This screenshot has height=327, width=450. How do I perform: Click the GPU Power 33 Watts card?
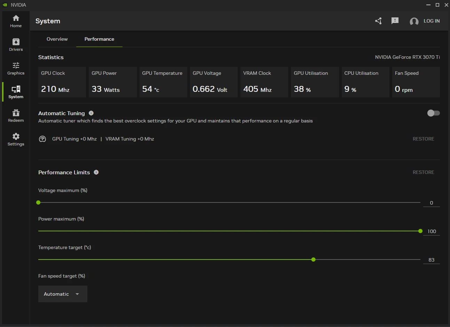click(113, 82)
